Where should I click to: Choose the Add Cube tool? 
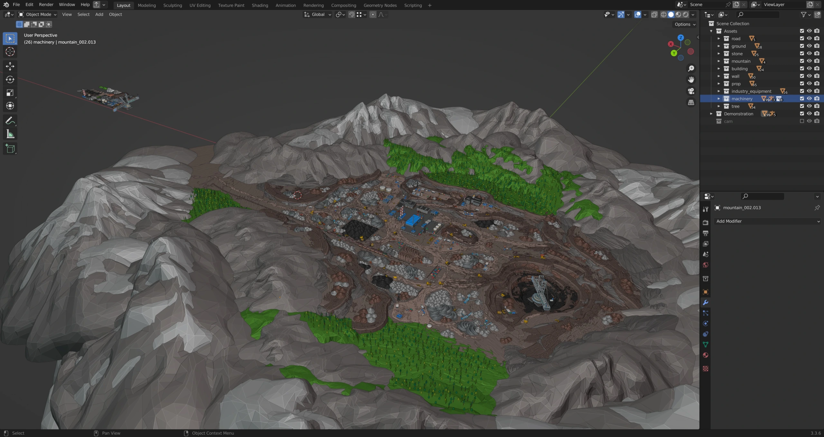[x=10, y=149]
